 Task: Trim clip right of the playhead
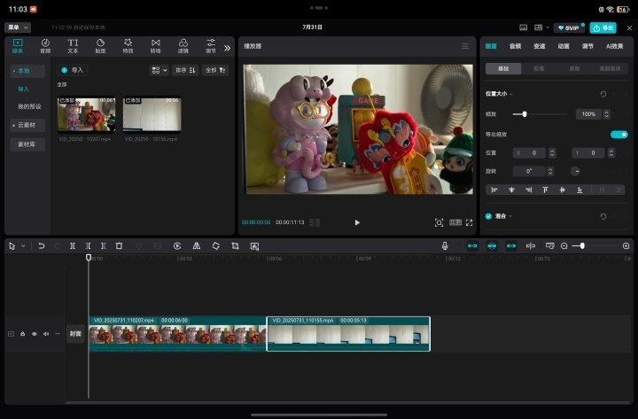pos(104,245)
